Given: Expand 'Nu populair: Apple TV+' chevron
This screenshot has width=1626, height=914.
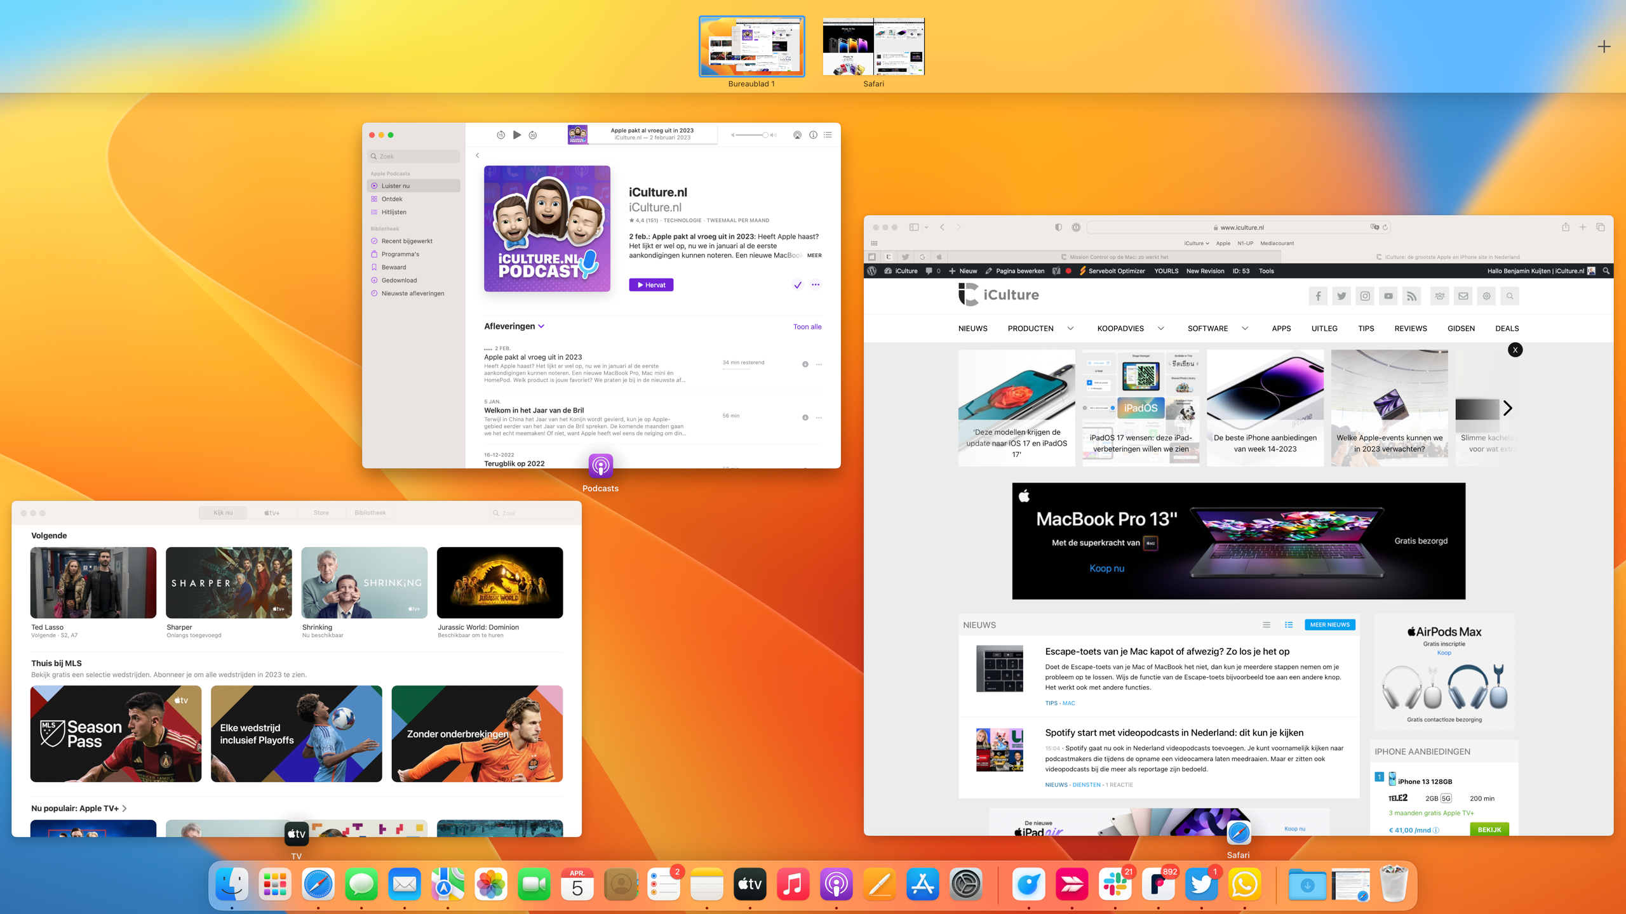Looking at the screenshot, I should 124,809.
